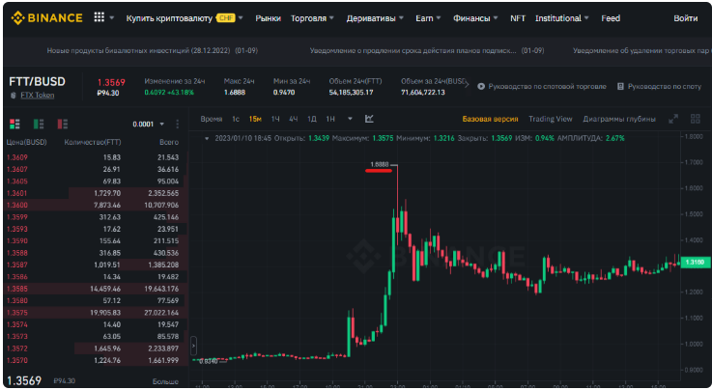Open the apps grid menu icon

point(99,17)
